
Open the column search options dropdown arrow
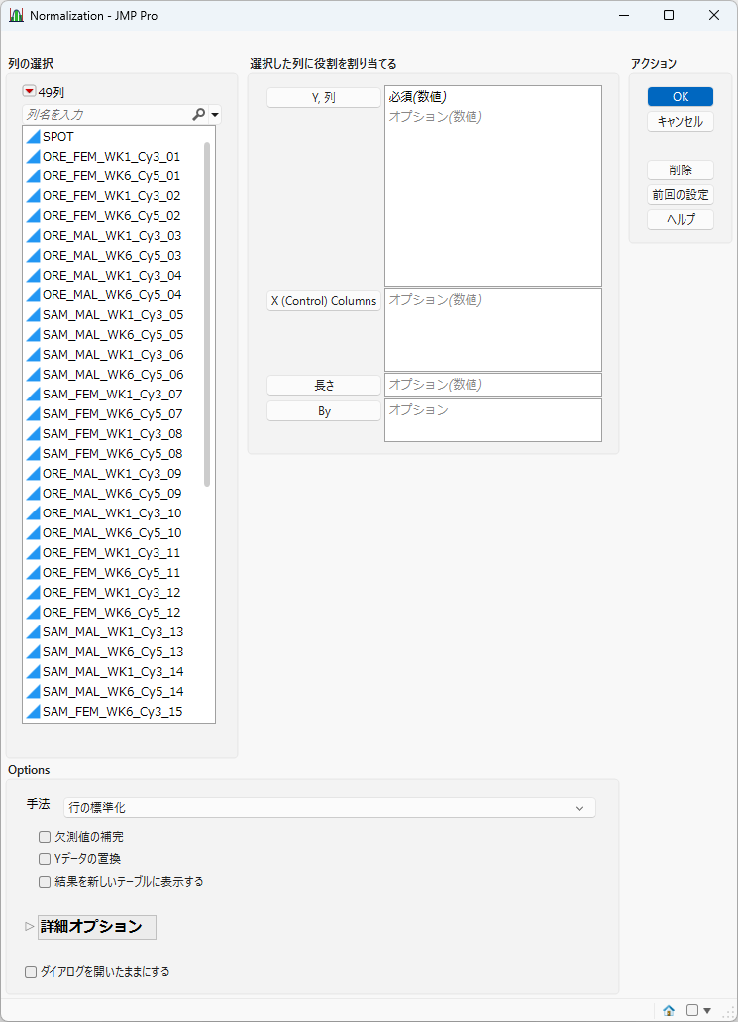[x=215, y=115]
